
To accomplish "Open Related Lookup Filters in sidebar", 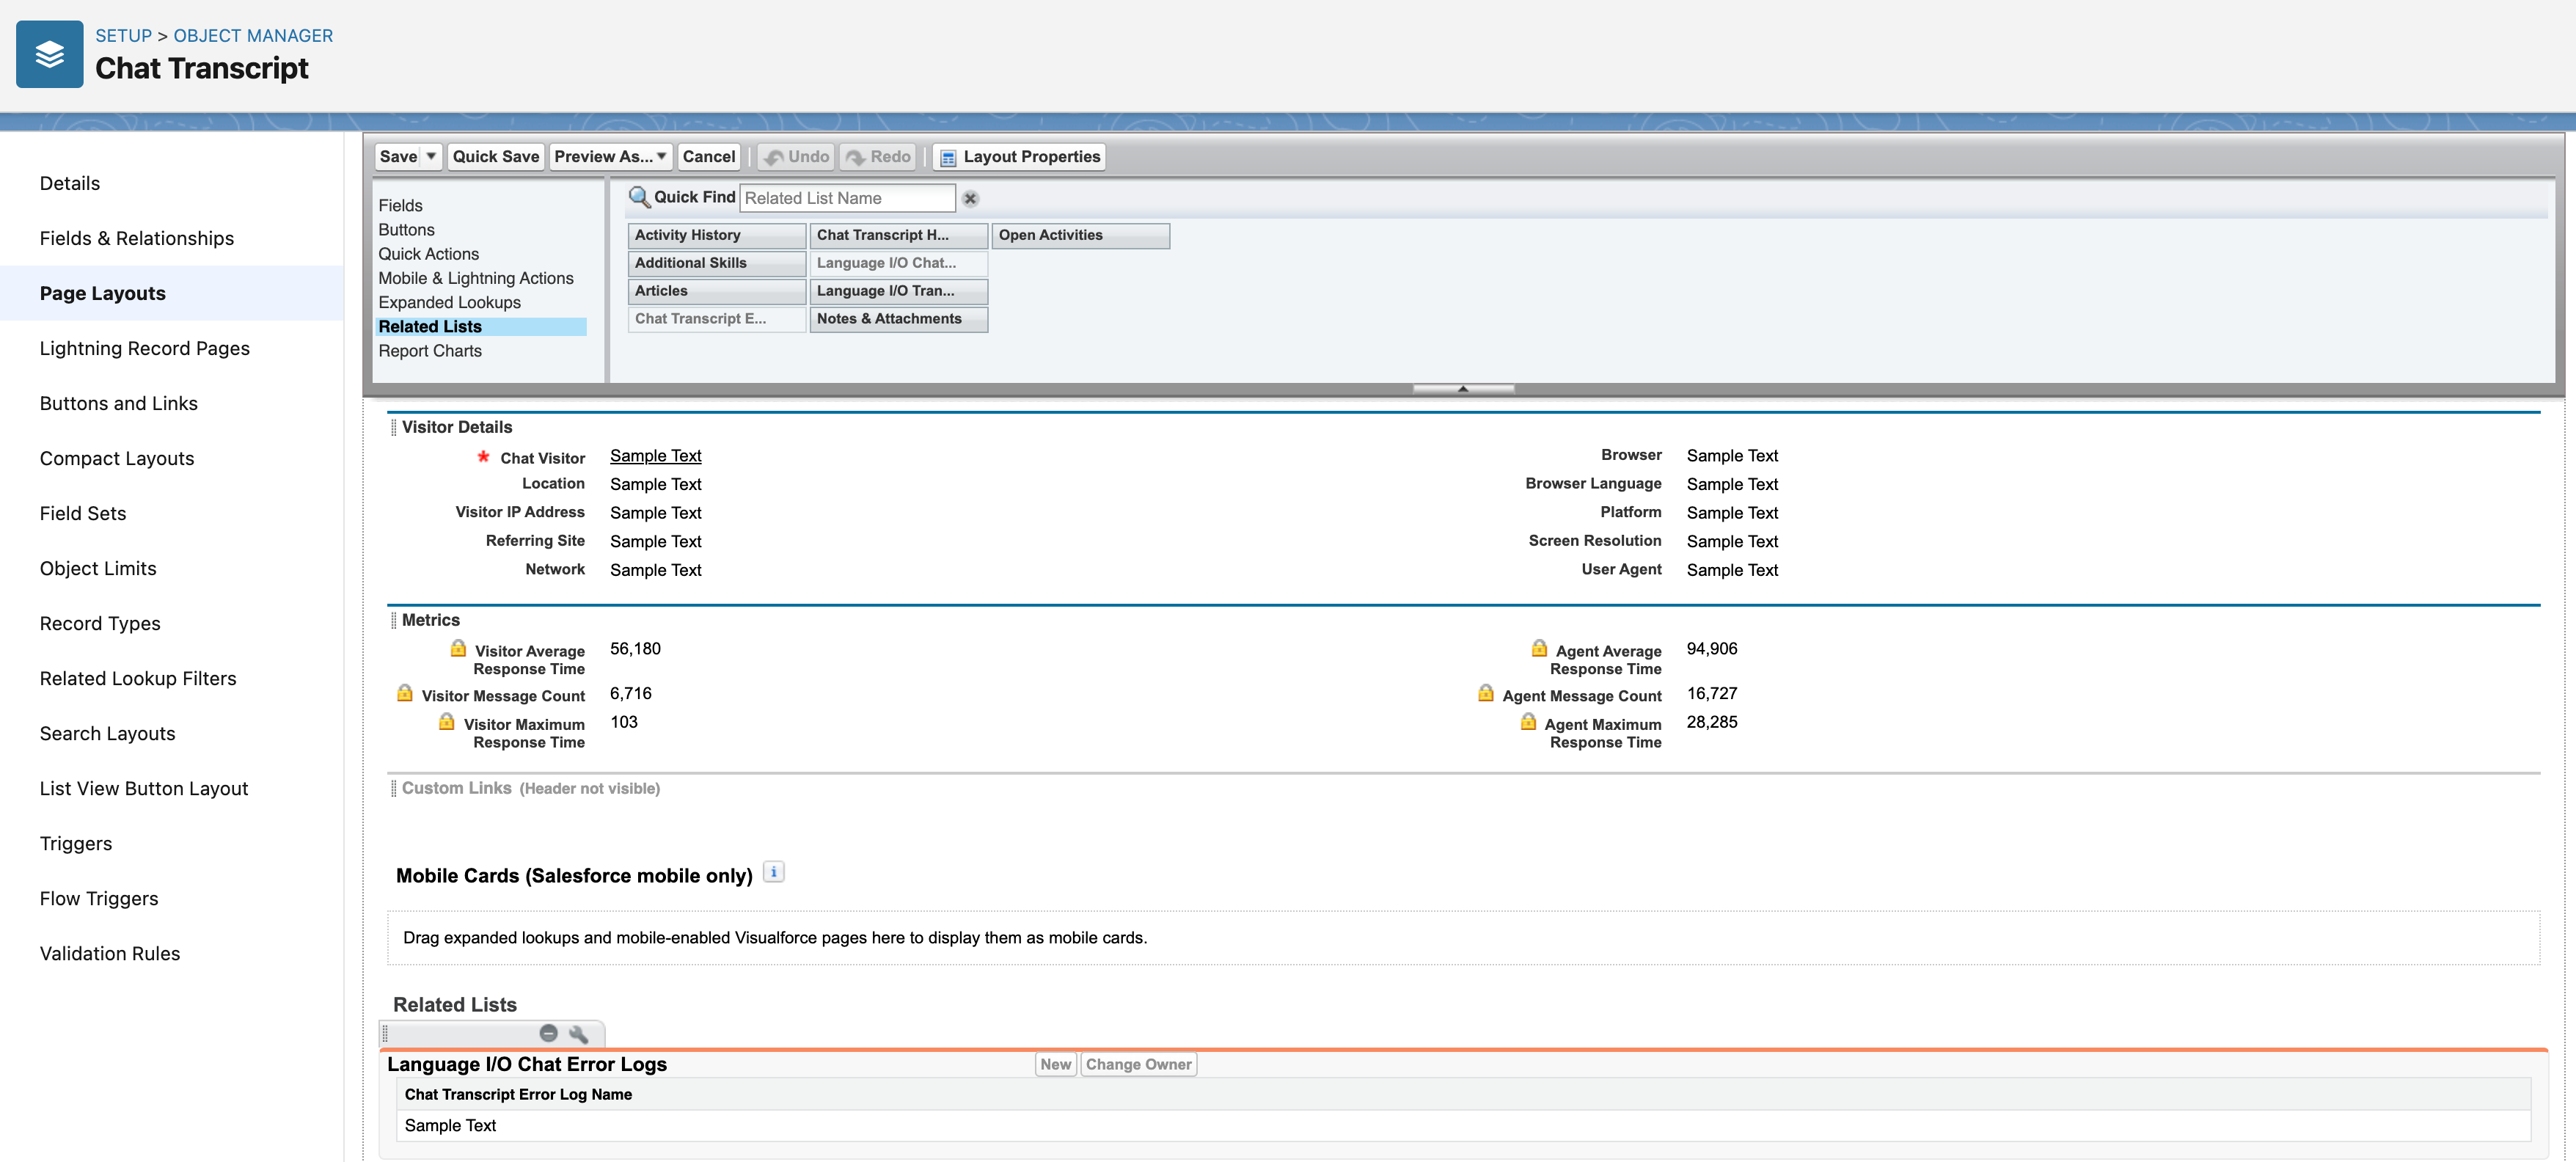I will [x=138, y=678].
